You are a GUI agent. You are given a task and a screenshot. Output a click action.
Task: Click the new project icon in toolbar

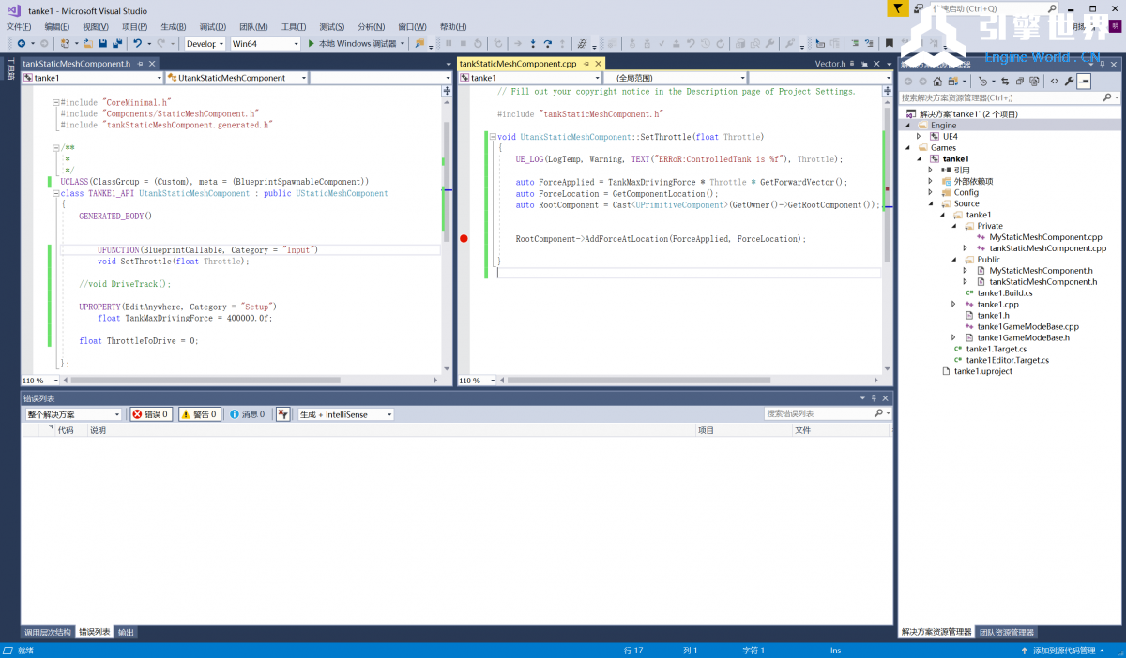tap(65, 43)
